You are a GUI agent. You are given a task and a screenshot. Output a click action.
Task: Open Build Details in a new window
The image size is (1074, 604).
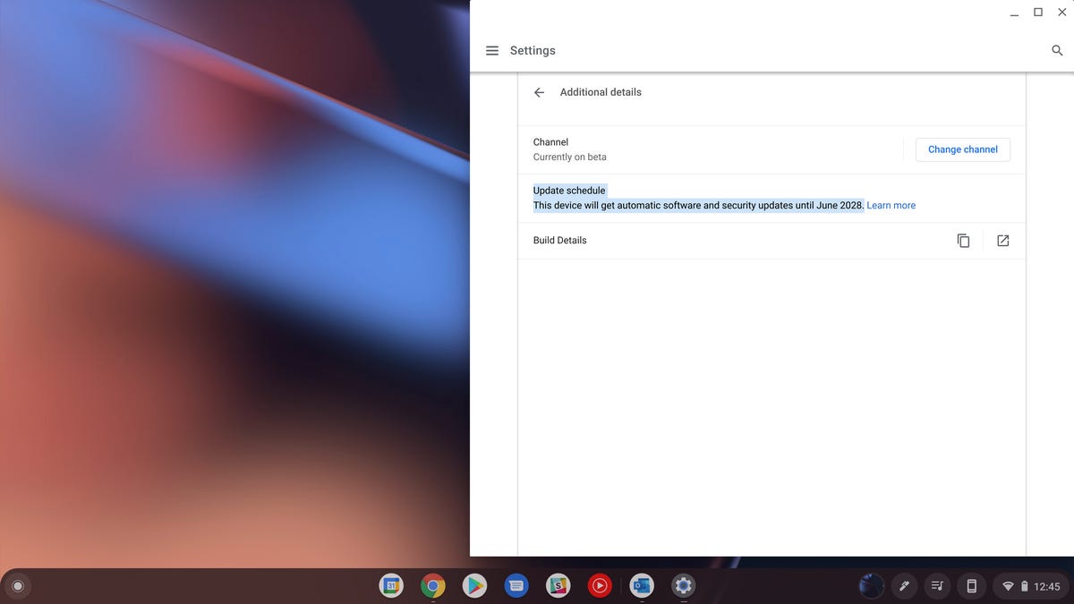pos(1002,240)
